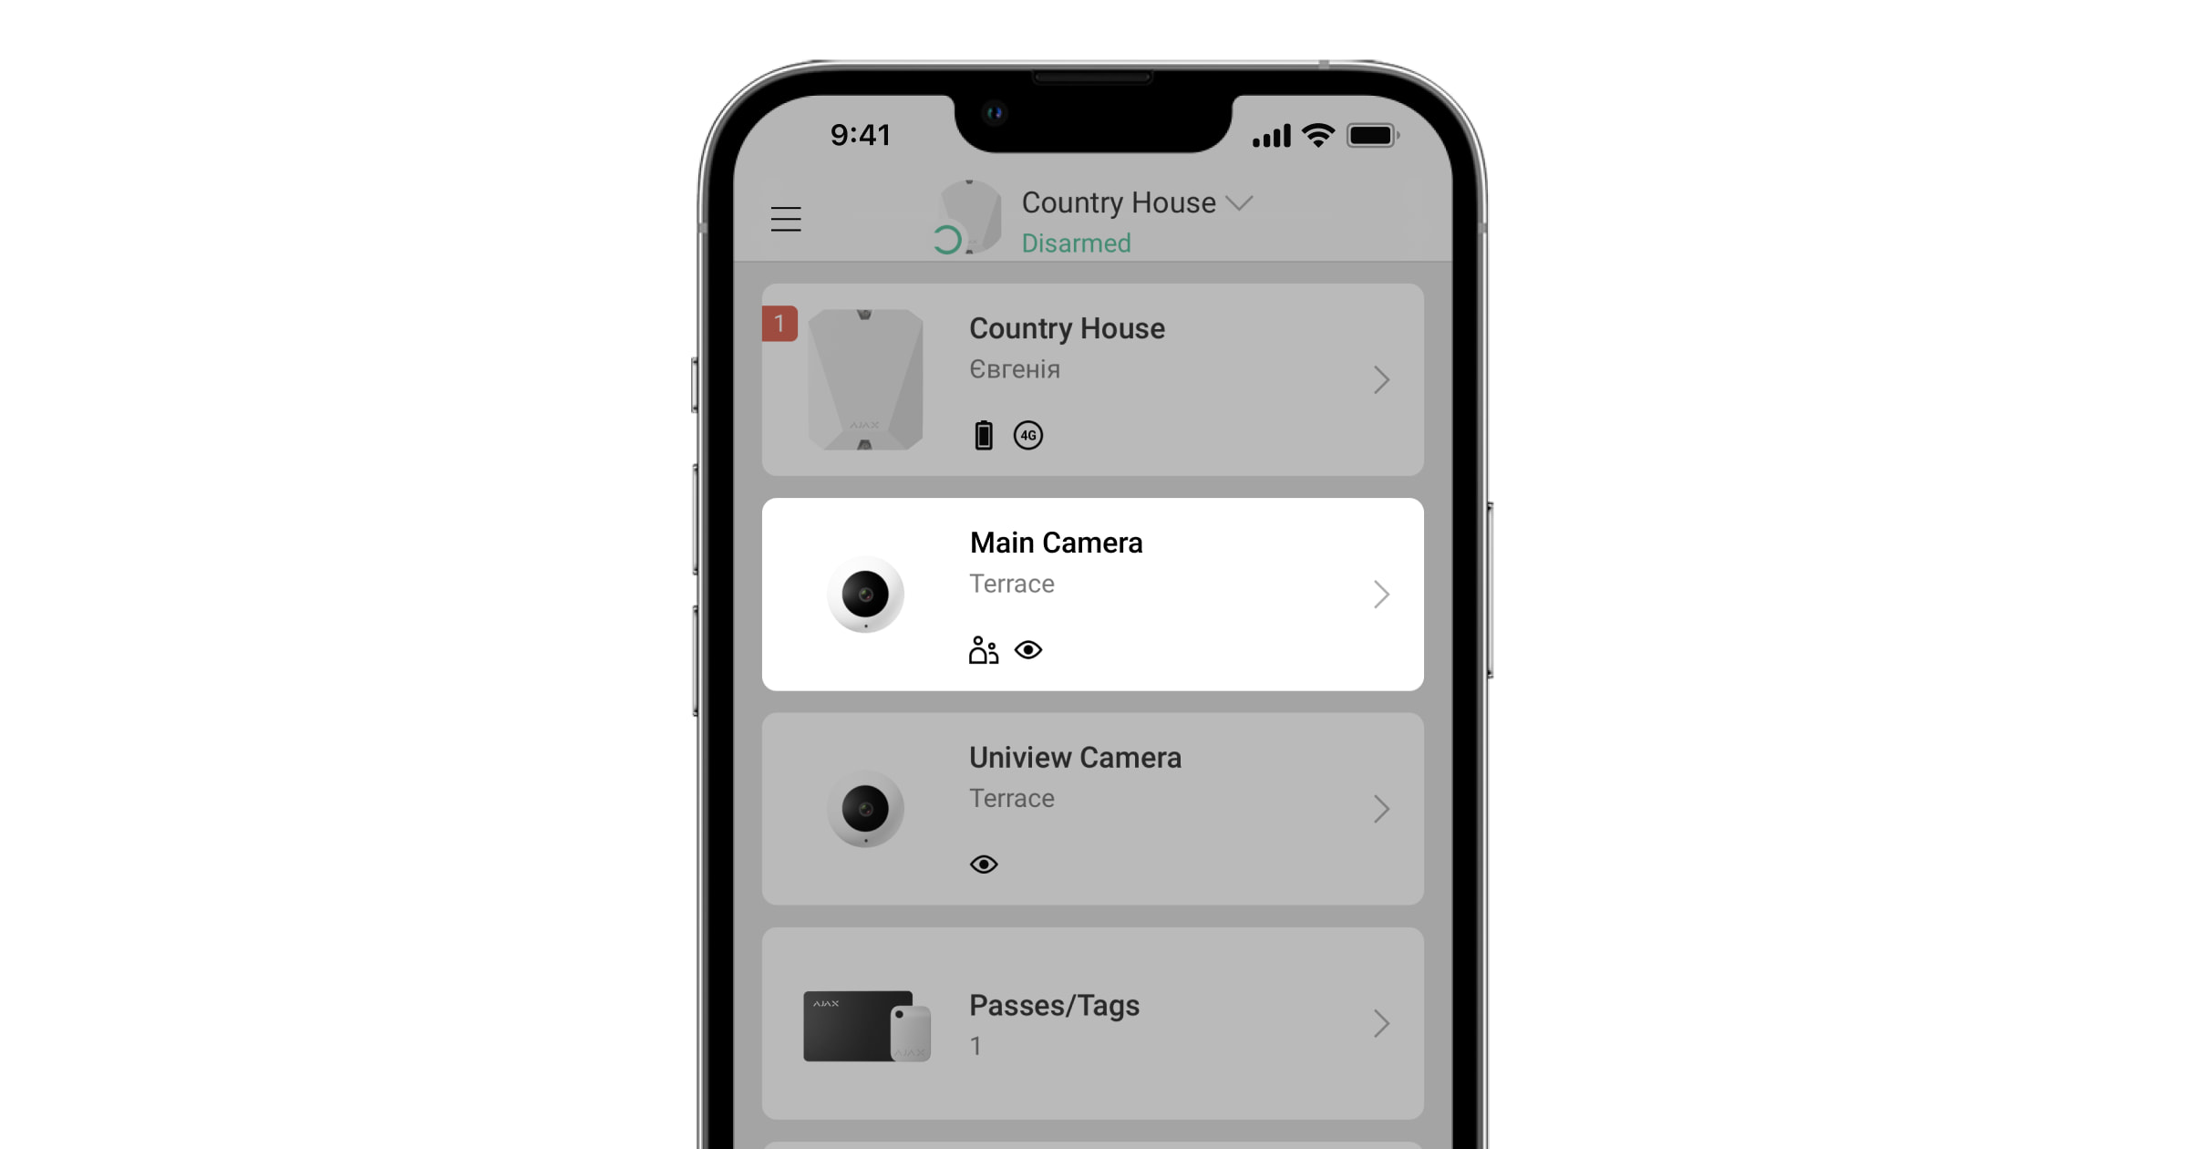
Task: Tap the people/users icon on Main Camera
Action: 981,650
